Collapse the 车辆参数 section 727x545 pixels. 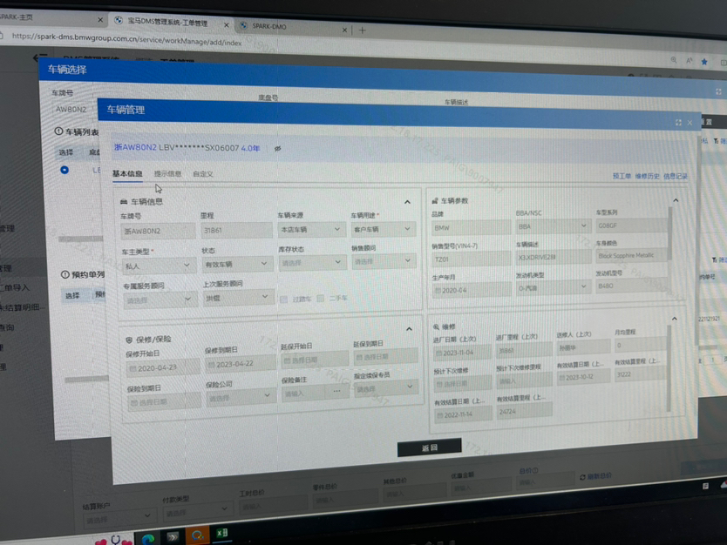coord(676,200)
